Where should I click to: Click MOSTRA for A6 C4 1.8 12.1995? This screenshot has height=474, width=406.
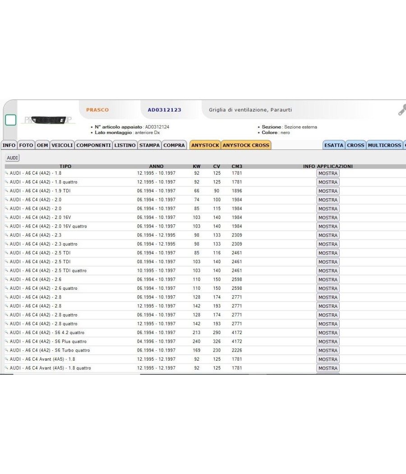tap(328, 173)
